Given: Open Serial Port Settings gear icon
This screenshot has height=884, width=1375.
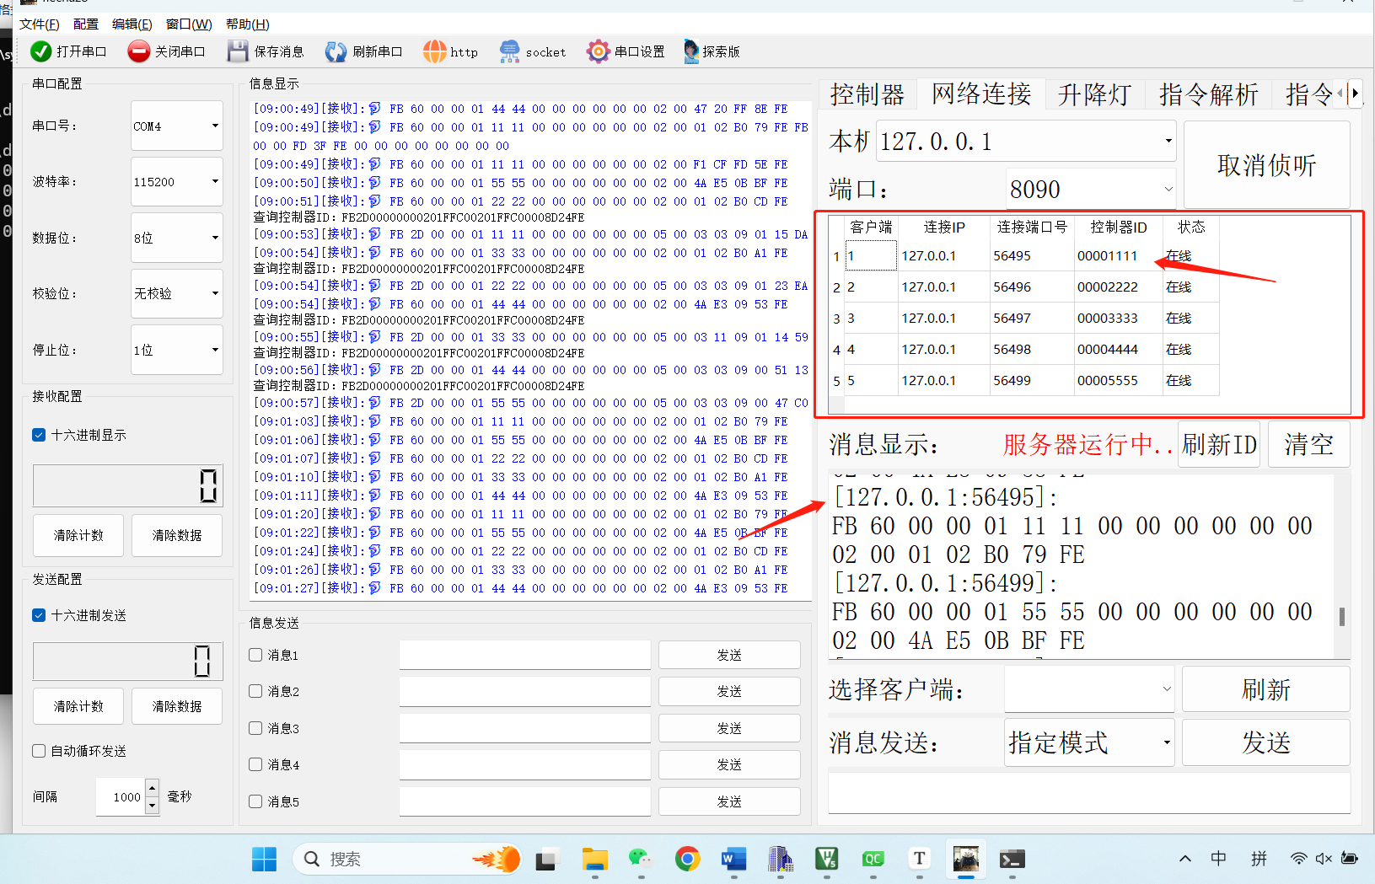Looking at the screenshot, I should (x=598, y=51).
